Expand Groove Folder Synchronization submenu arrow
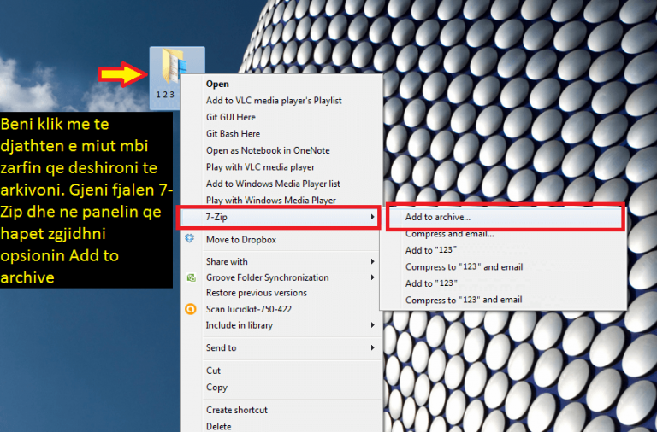 tap(372, 277)
